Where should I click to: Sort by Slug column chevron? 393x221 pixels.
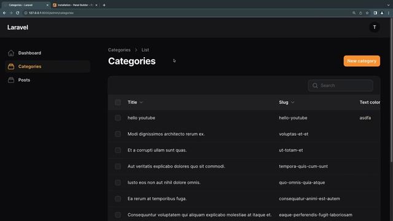click(292, 103)
